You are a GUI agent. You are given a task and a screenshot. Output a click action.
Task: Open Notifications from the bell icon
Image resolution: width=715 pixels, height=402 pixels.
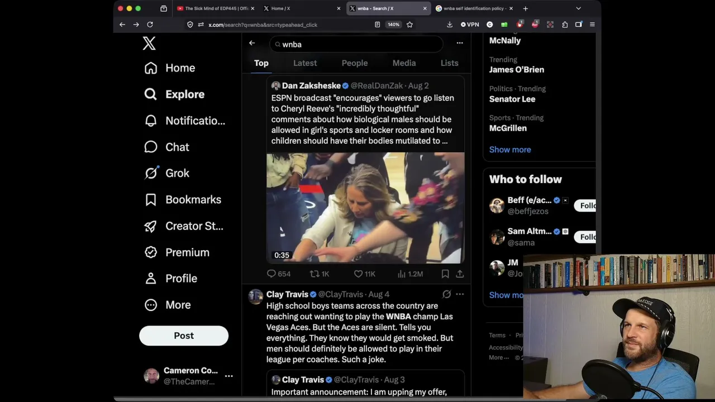click(x=184, y=121)
